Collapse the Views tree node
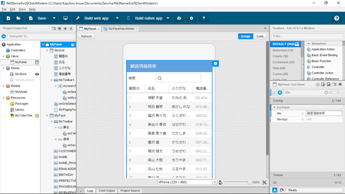 [x=3, y=57]
